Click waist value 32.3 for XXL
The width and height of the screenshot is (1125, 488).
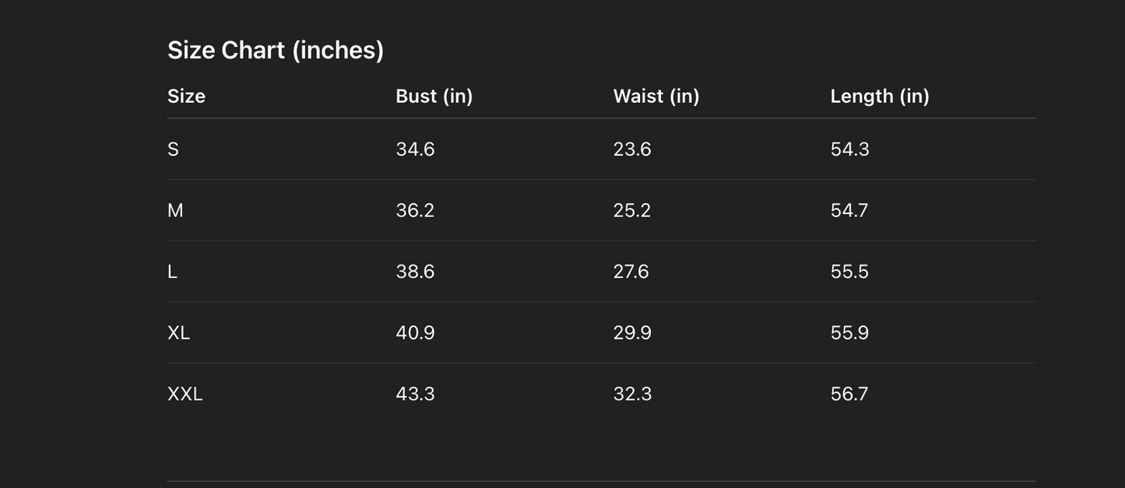(632, 394)
